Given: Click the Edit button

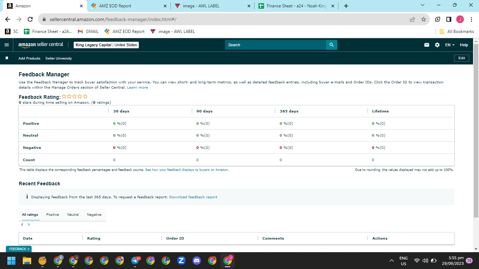Looking at the screenshot, I should click(x=461, y=58).
